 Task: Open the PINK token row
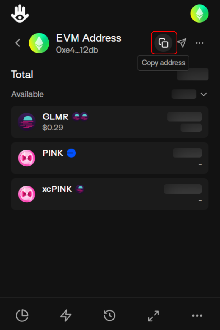(x=109, y=158)
